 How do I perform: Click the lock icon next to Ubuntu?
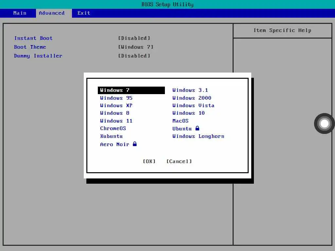coord(197,128)
